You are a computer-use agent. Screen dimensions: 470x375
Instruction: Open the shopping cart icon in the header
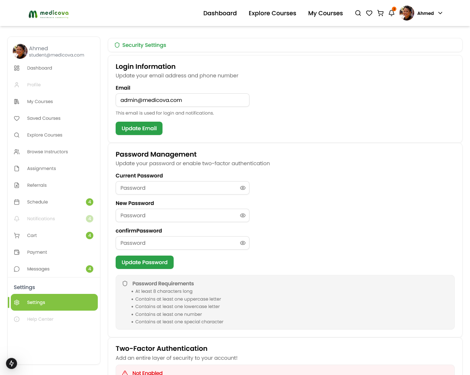point(380,13)
